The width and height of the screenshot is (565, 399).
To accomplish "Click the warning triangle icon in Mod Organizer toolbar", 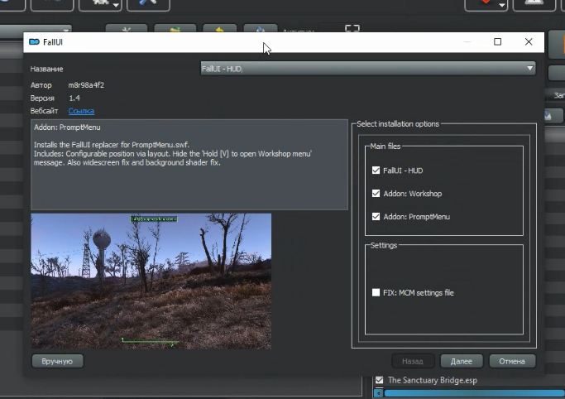I will pyautogui.click(x=534, y=4).
